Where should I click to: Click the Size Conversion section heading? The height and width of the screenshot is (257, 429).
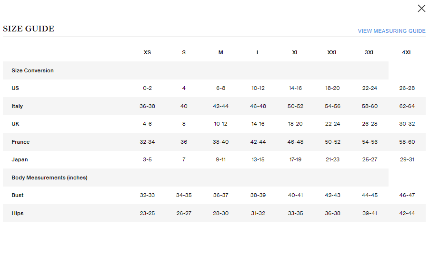(32, 70)
